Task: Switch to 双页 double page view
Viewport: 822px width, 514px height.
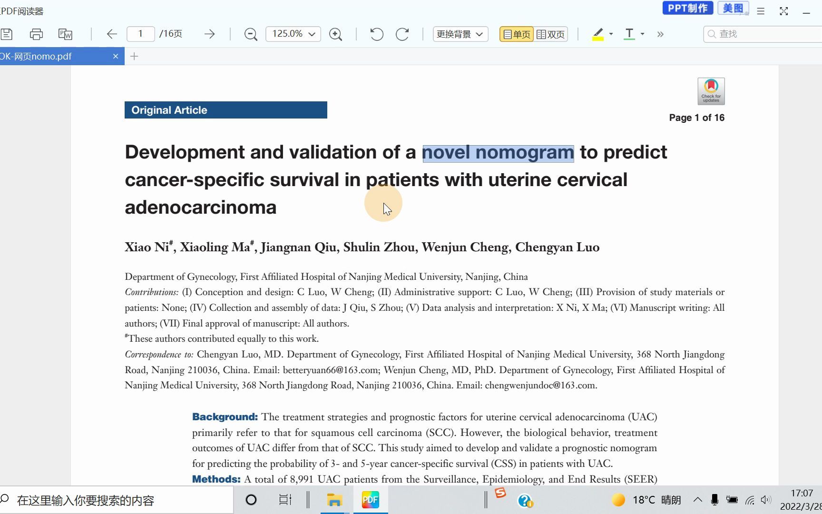Action: tap(551, 34)
